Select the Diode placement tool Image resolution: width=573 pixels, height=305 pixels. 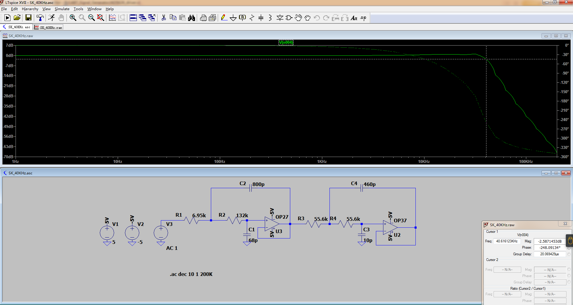(x=280, y=18)
